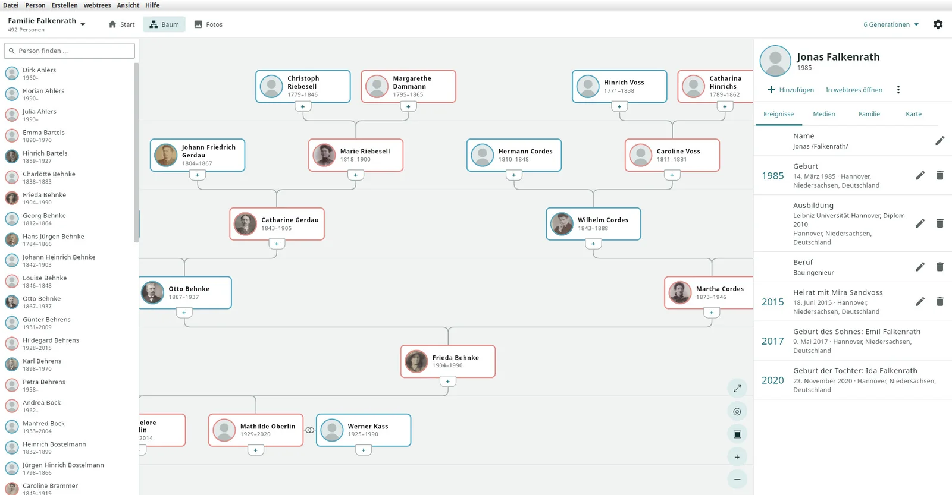Image resolution: width=952 pixels, height=495 pixels.
Task: Delete the Geburt 1985 event
Action: click(940, 175)
